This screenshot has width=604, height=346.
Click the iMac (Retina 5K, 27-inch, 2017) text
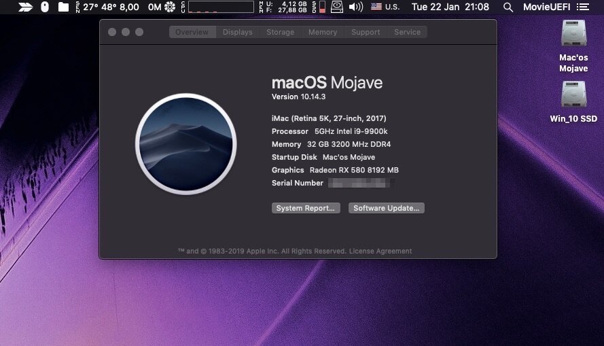point(329,118)
